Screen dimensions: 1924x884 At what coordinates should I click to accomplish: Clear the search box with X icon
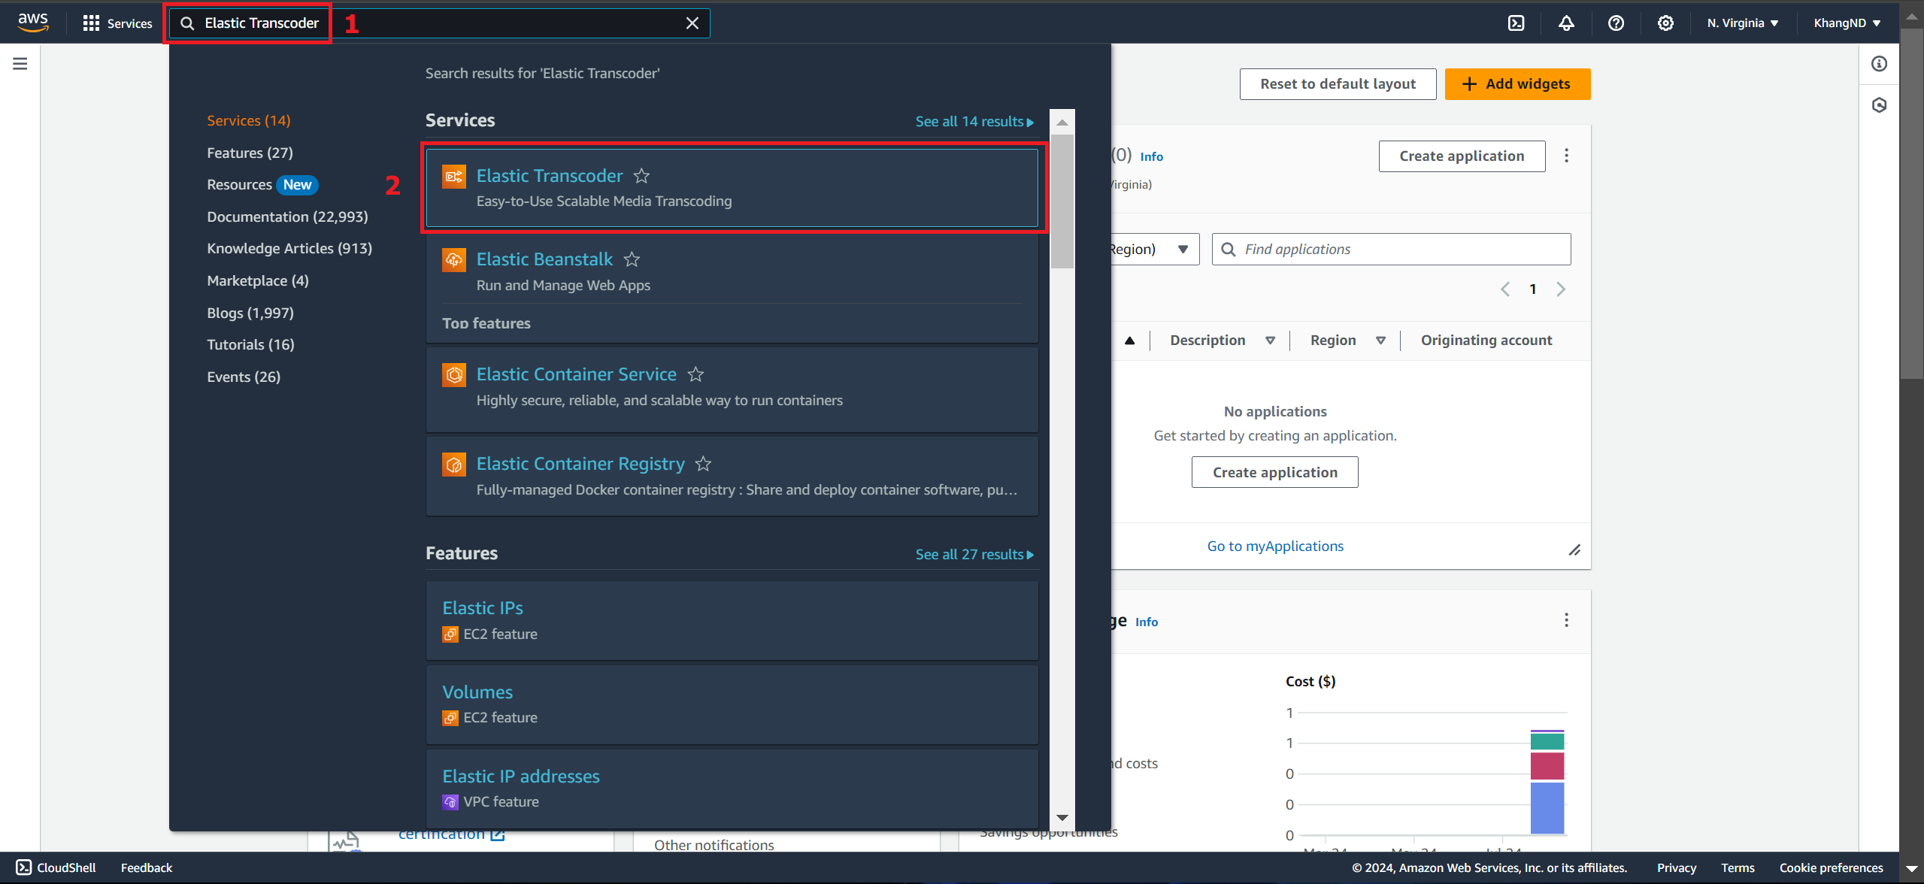692,23
